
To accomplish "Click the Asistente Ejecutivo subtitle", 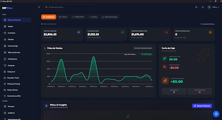I will [59, 107].
